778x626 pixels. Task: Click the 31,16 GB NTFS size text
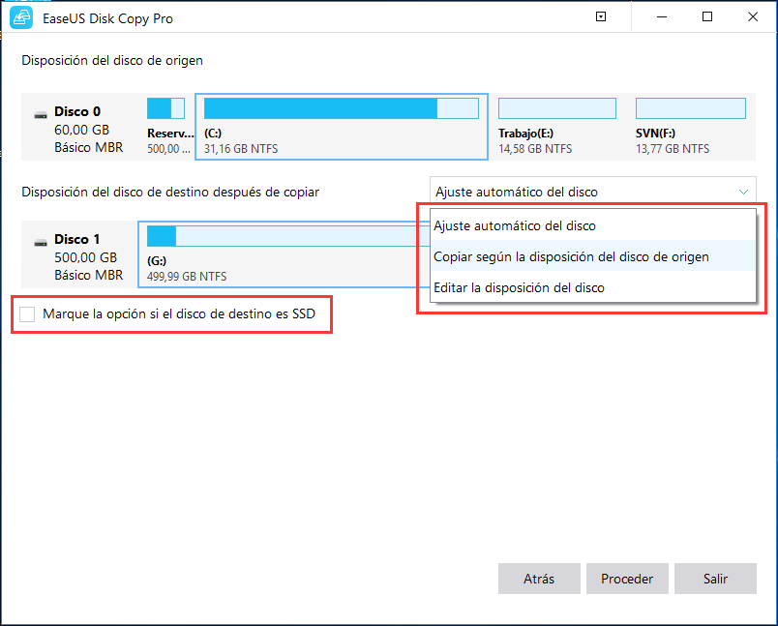[241, 149]
